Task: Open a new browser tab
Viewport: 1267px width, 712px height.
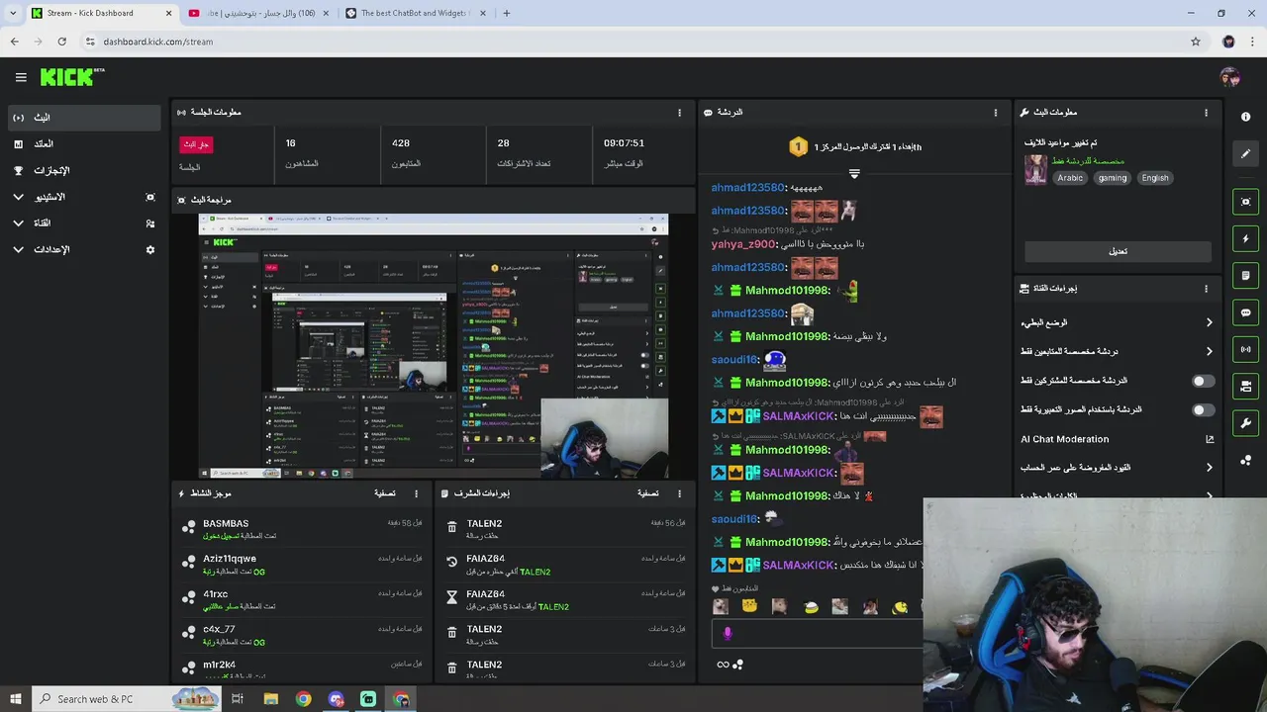Action: click(x=507, y=13)
